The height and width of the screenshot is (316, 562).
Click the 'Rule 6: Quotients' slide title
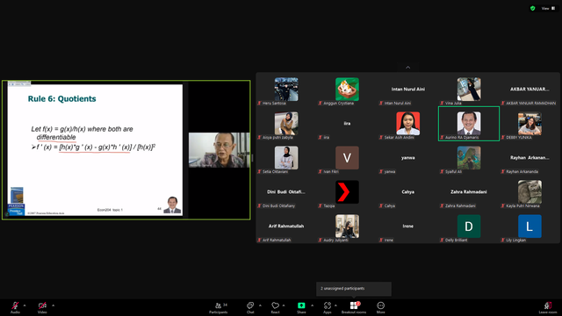click(62, 99)
